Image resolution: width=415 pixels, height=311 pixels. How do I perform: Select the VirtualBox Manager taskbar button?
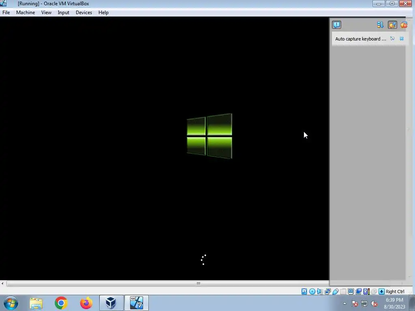pos(111,303)
